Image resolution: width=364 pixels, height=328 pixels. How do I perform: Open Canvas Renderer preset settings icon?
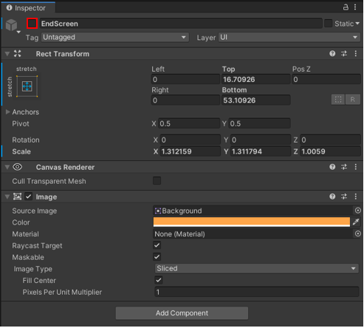pos(344,167)
